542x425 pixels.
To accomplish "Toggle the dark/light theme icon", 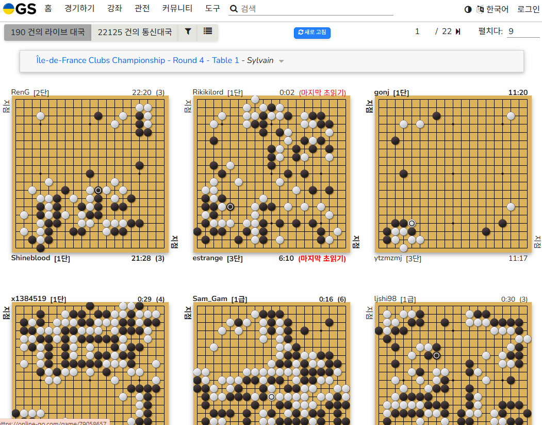I will click(x=468, y=9).
